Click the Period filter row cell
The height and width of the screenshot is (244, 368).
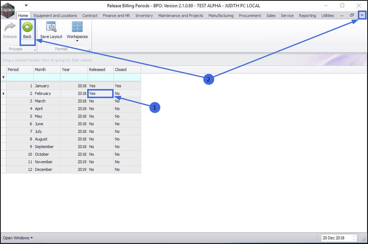20,77
